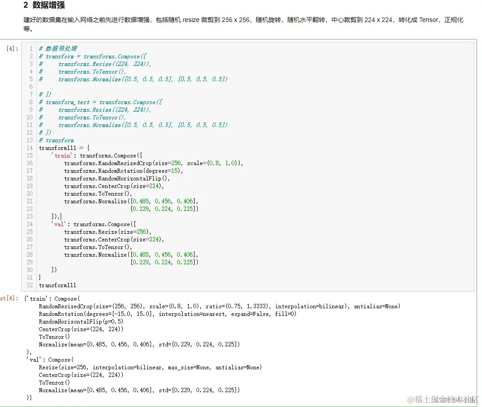This screenshot has width=482, height=407.
Task: Click the comment line '# 数据预处理'
Action: pyautogui.click(x=58, y=48)
